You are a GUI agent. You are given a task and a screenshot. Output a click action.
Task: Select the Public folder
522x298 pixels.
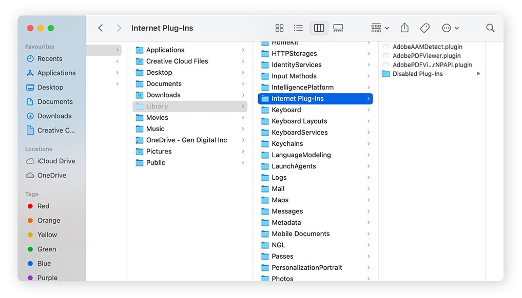click(x=190, y=162)
